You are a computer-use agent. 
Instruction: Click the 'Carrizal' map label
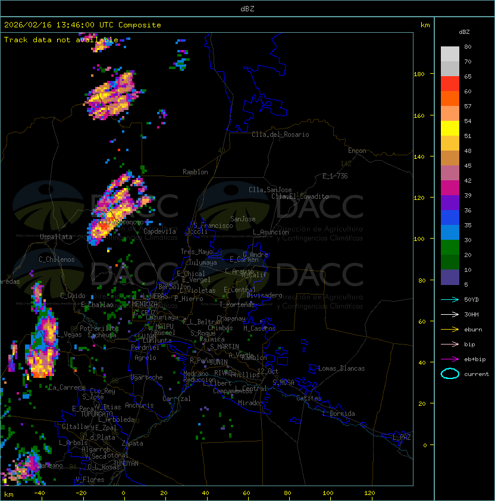pyautogui.click(x=177, y=399)
